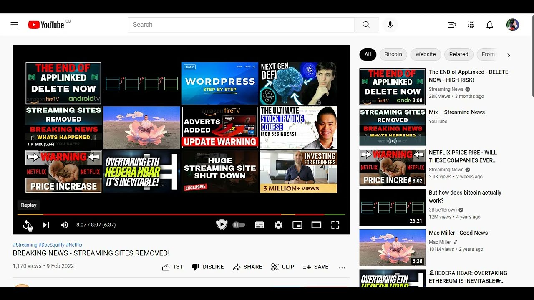
Task: Replay the video
Action: click(x=27, y=225)
